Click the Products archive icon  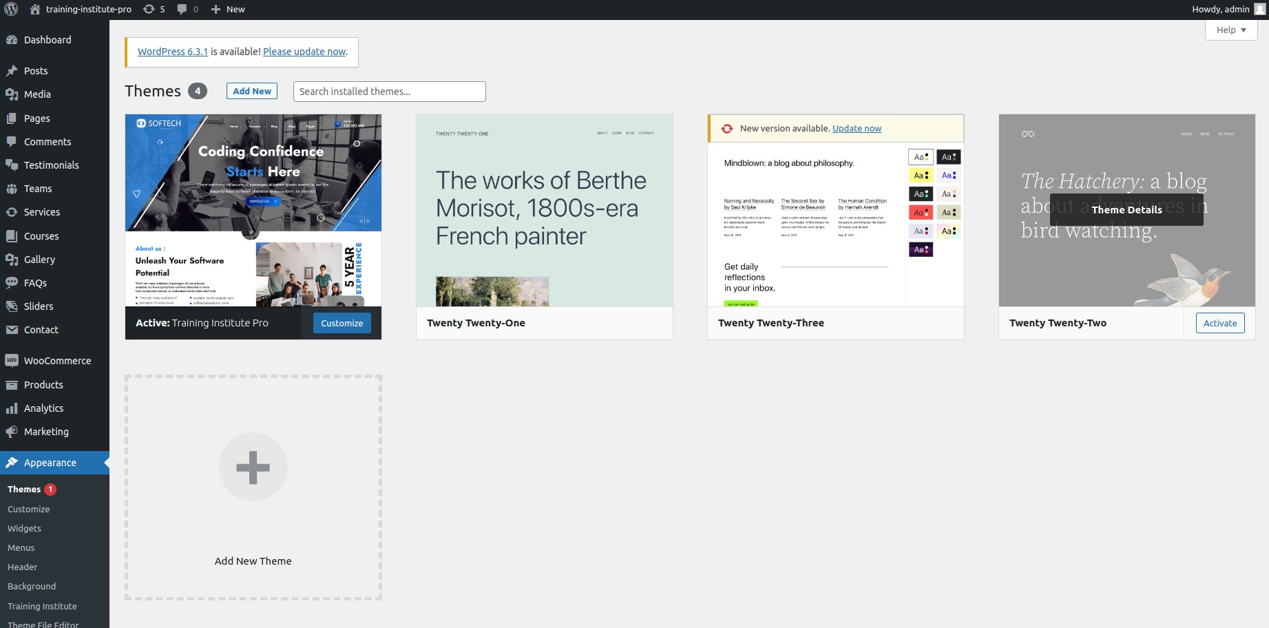point(12,385)
